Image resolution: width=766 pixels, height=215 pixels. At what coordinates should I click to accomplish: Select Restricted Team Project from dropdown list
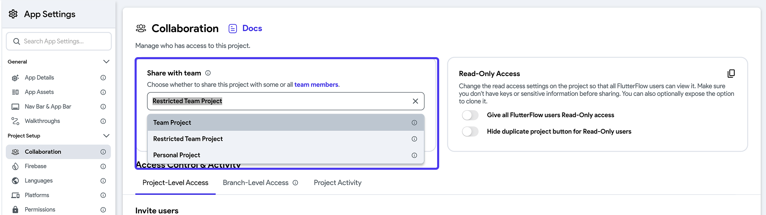click(188, 139)
